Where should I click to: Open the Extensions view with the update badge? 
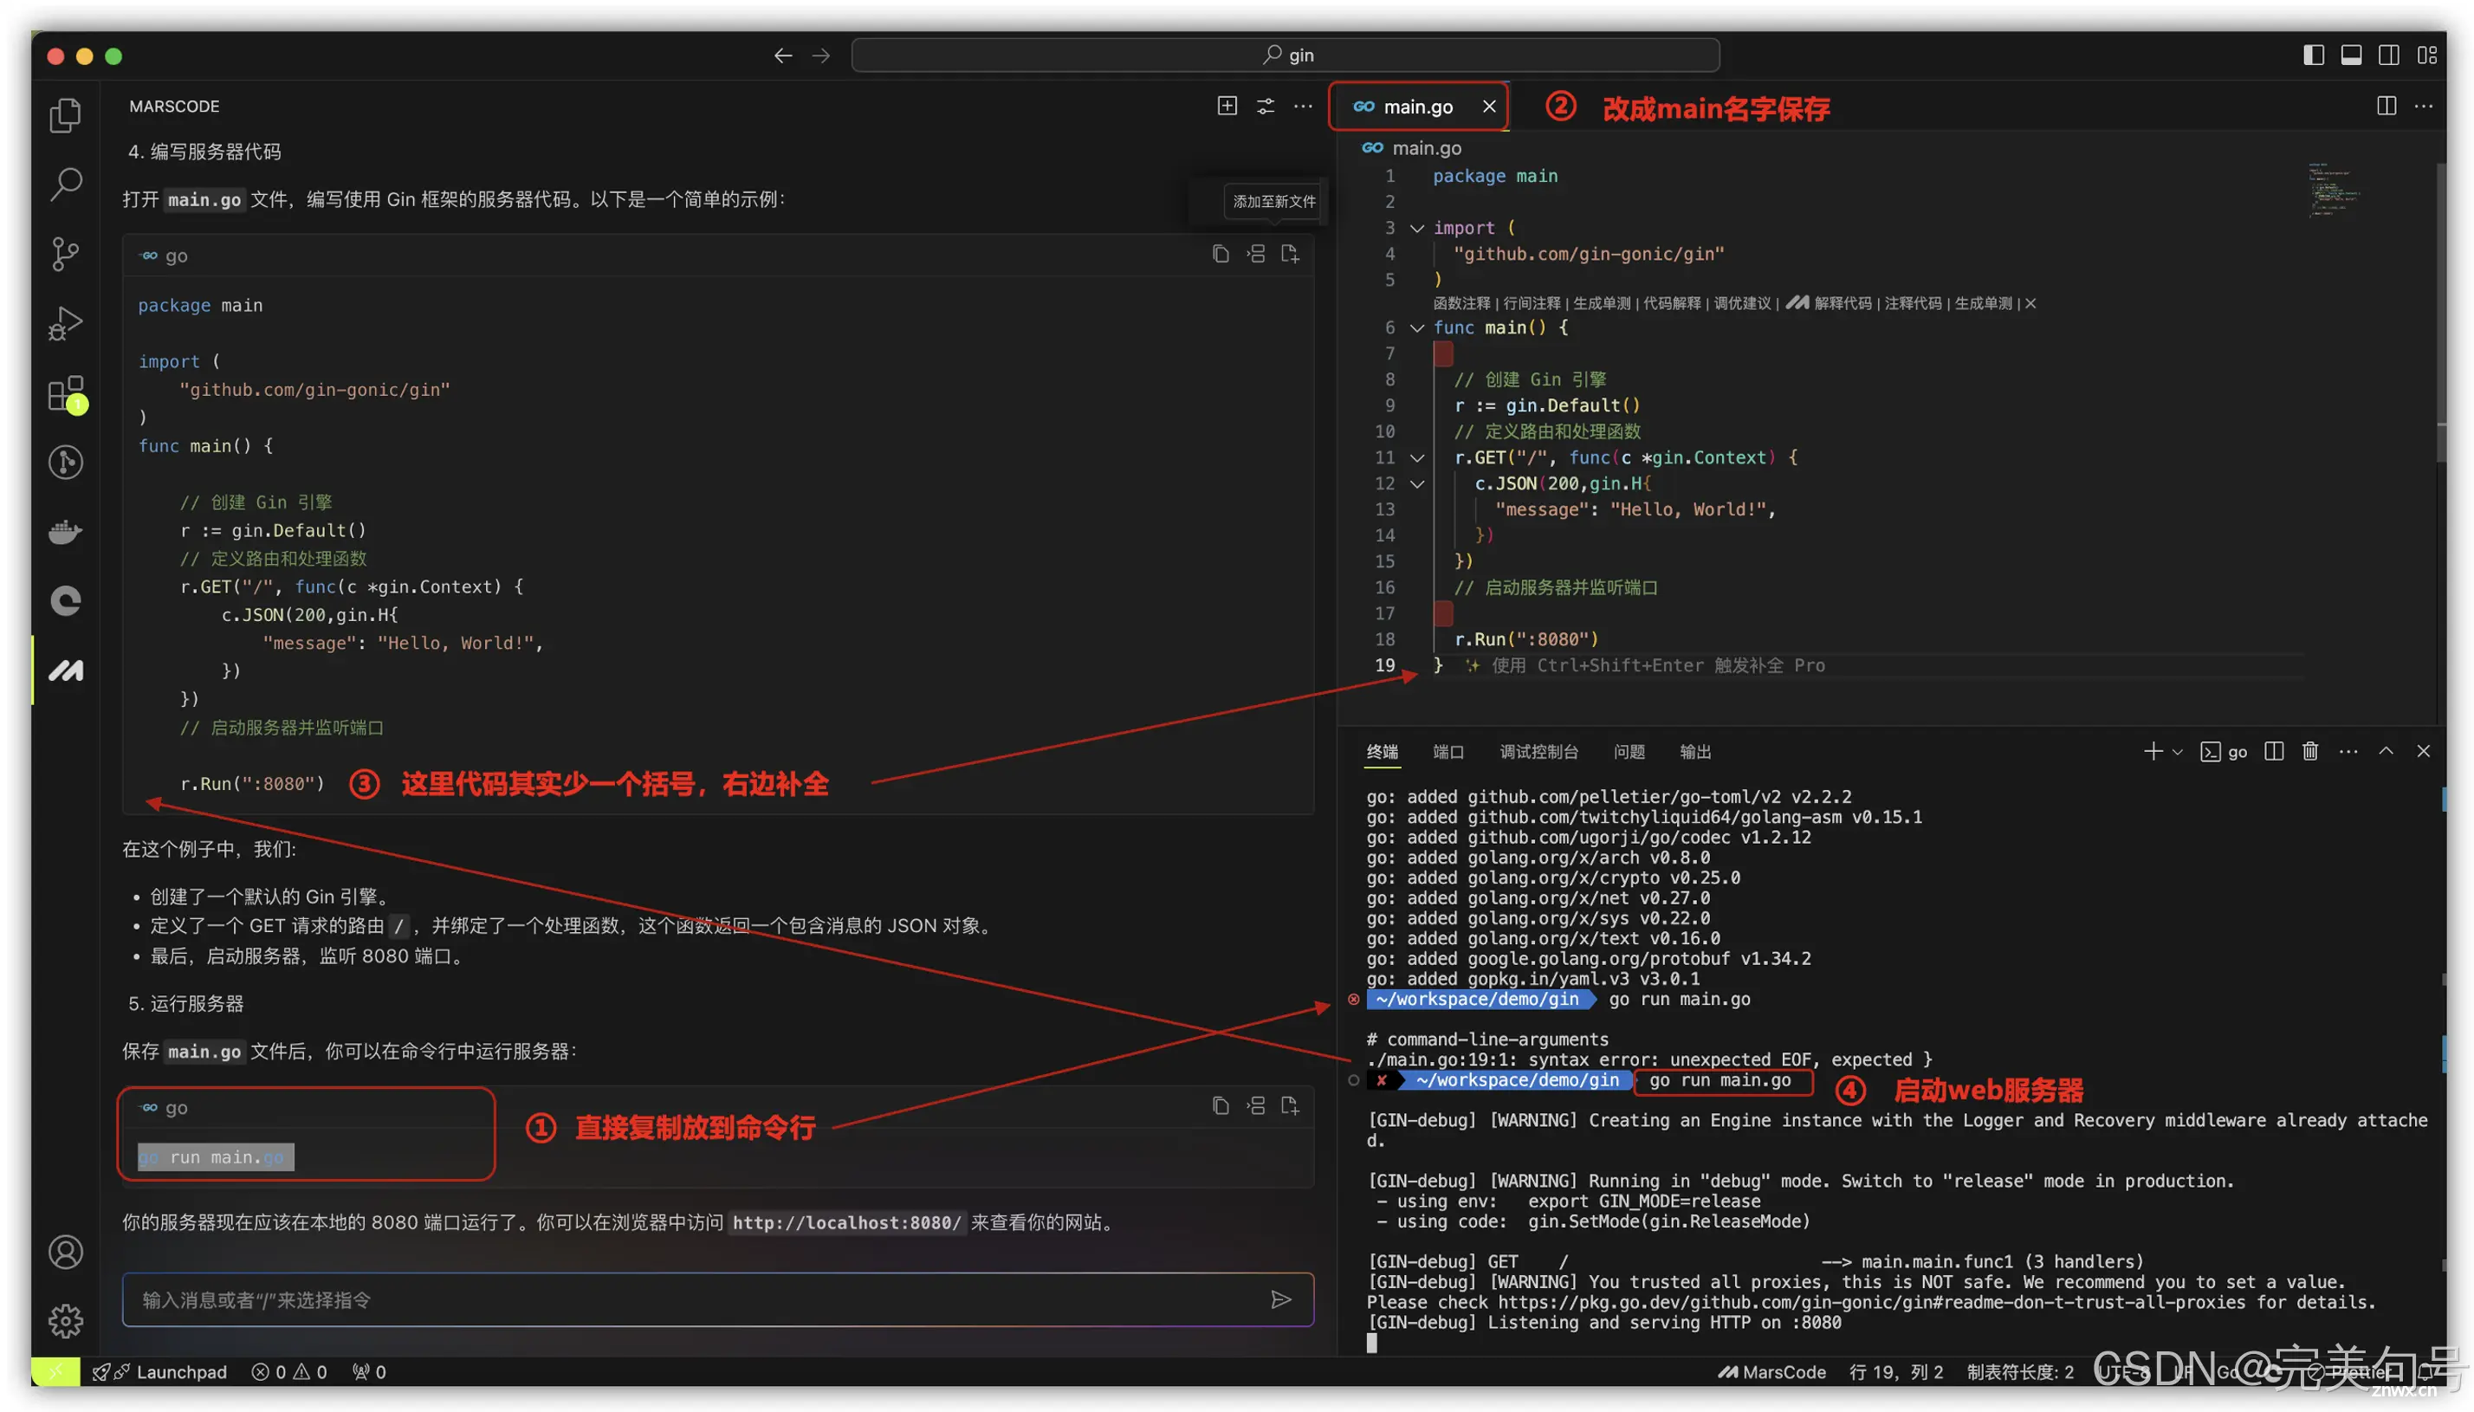pyautogui.click(x=65, y=394)
